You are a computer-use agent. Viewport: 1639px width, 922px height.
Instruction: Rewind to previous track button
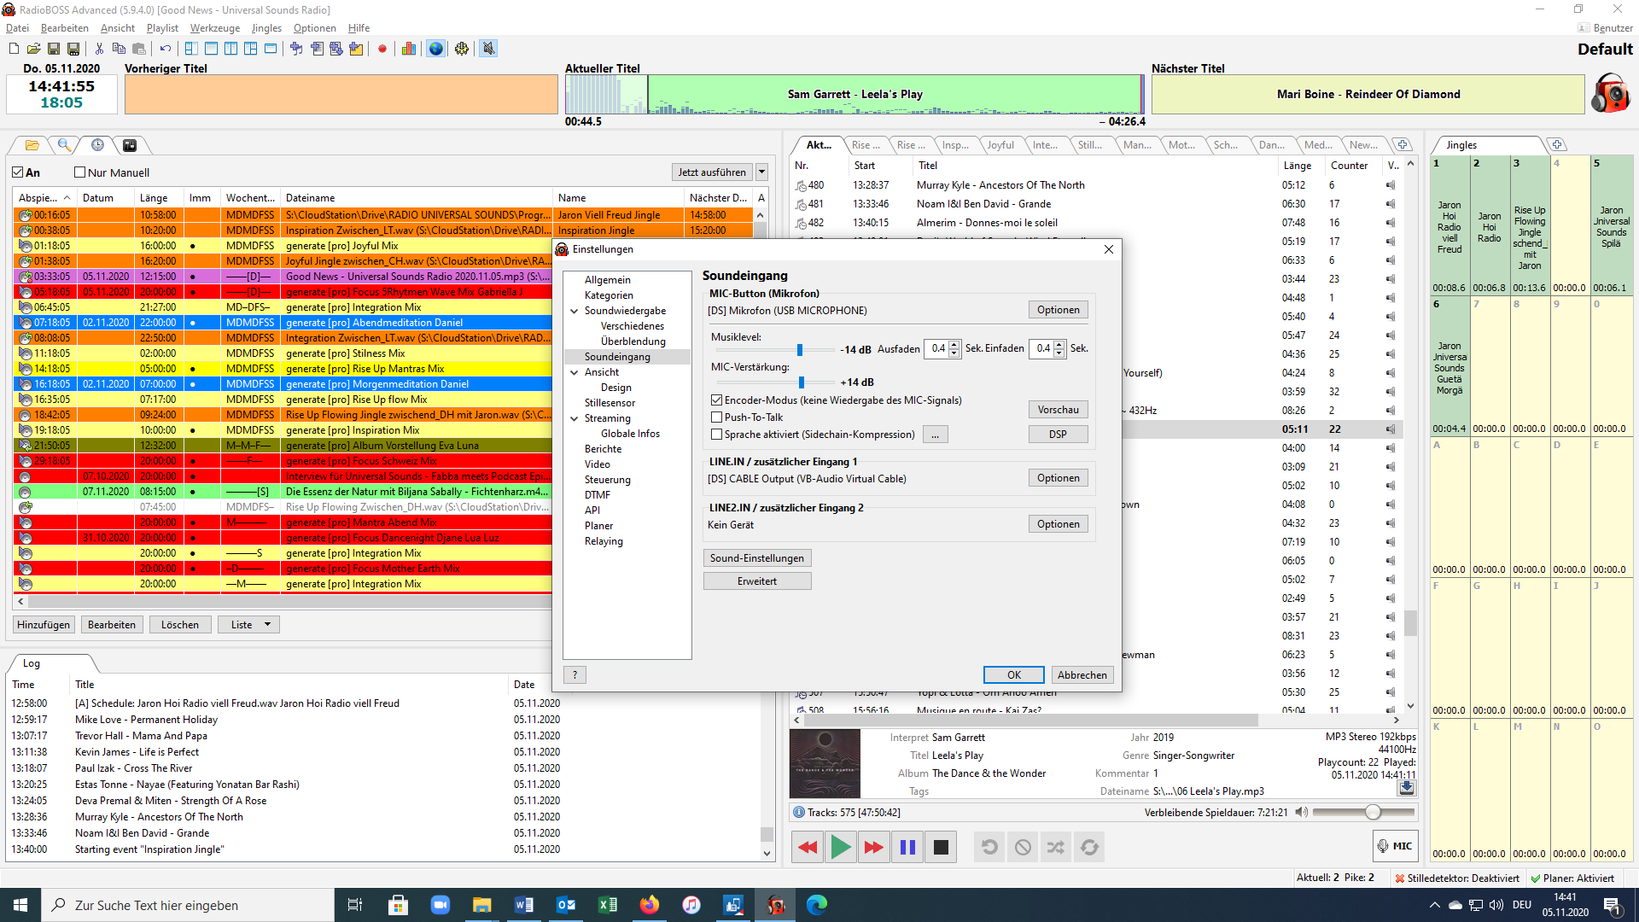(x=808, y=847)
